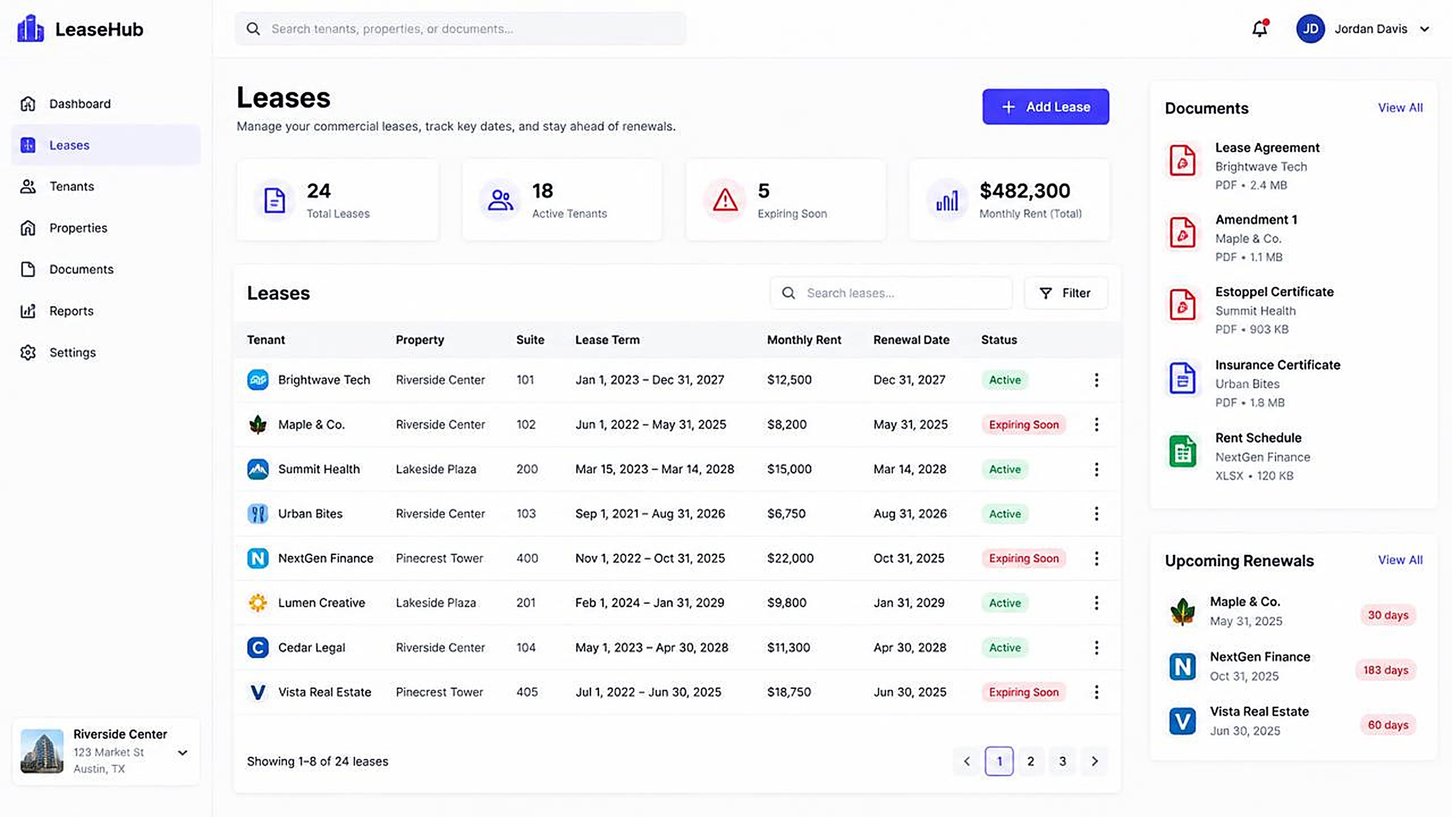
Task: Open the Documents sidebar item
Action: (x=105, y=269)
